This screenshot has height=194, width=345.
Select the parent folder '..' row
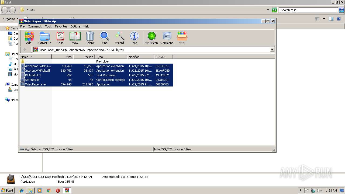pos(96,61)
